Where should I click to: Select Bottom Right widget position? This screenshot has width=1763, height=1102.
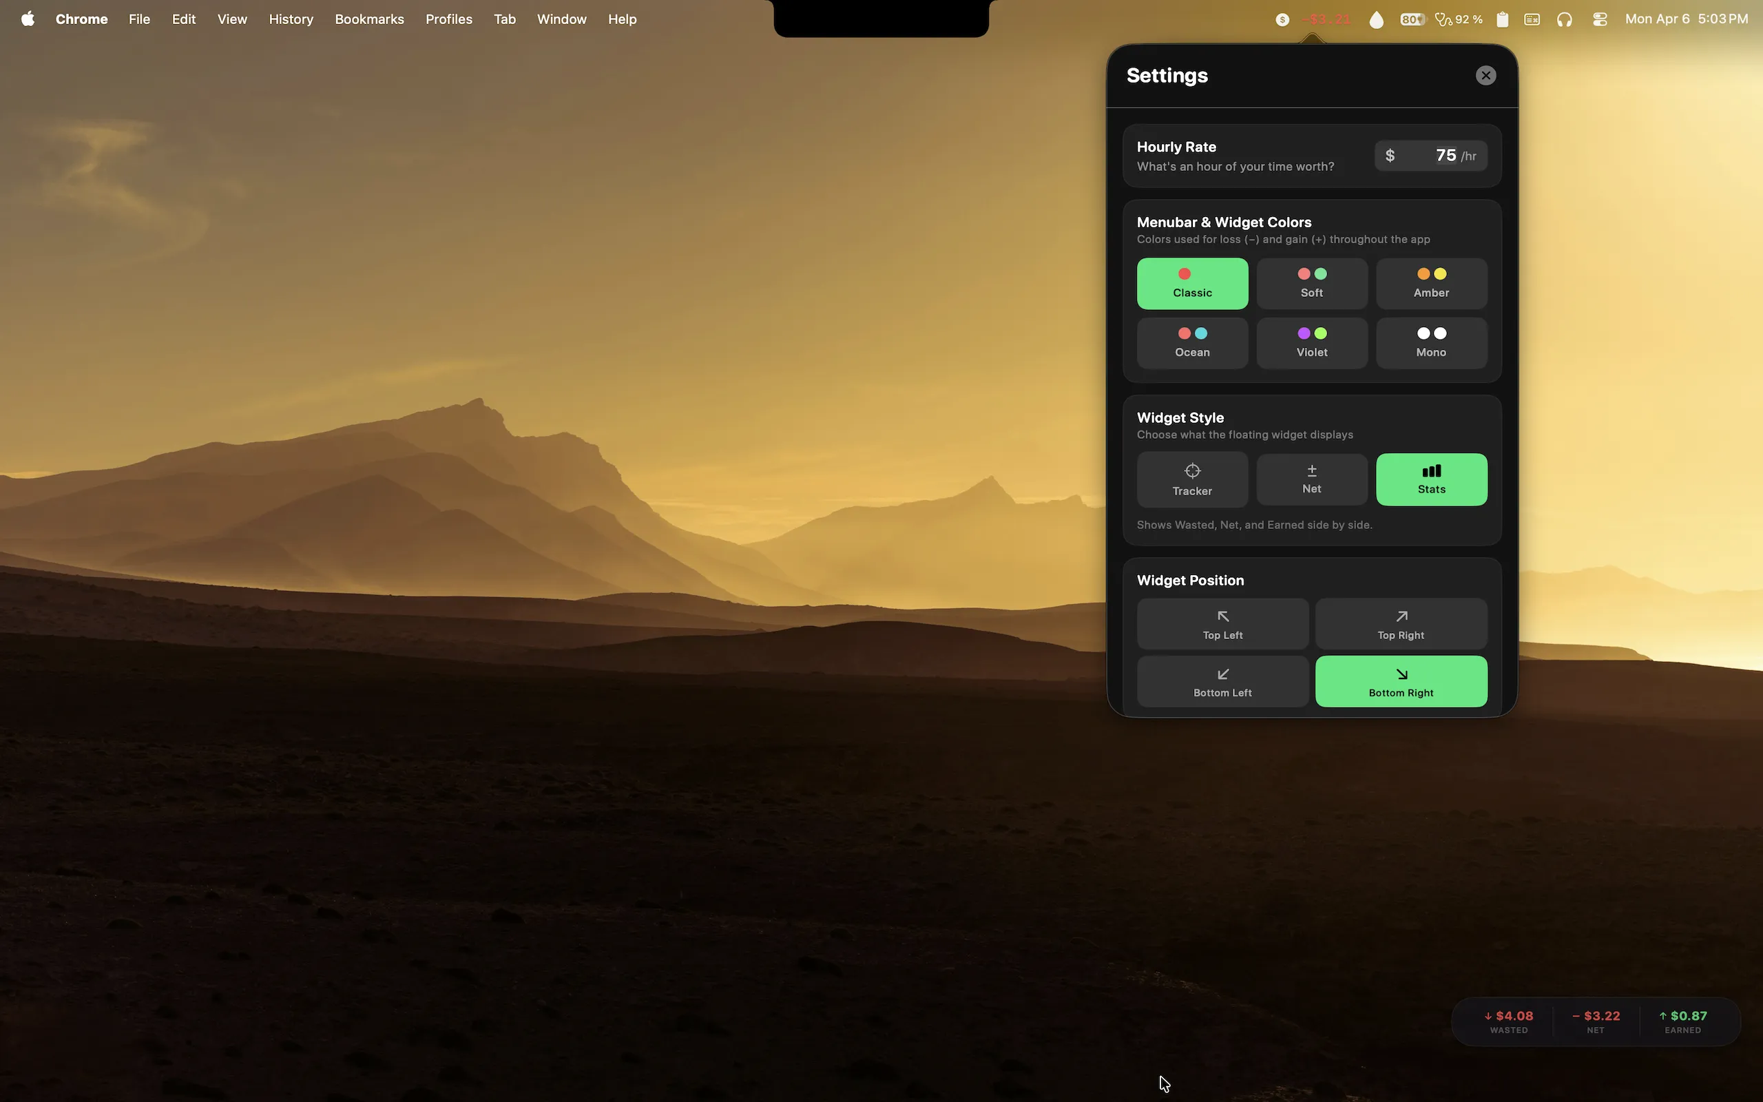1400,680
